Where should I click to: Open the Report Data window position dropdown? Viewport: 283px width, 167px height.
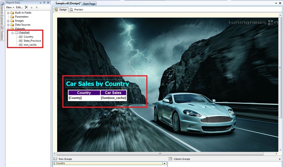coord(40,3)
